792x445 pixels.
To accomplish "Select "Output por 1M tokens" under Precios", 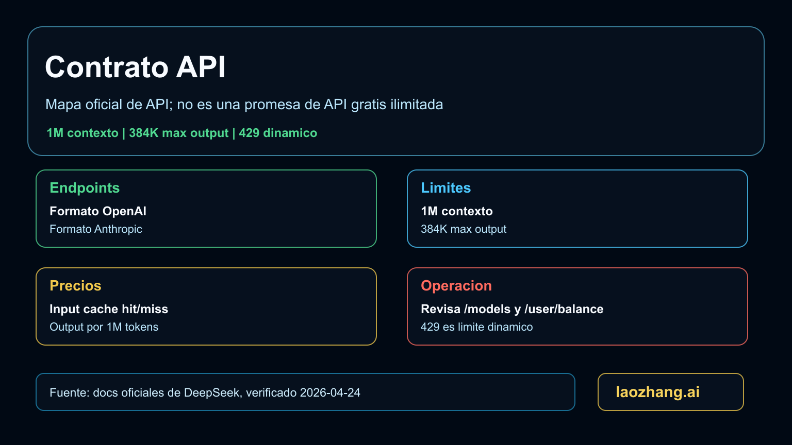I will click(104, 327).
